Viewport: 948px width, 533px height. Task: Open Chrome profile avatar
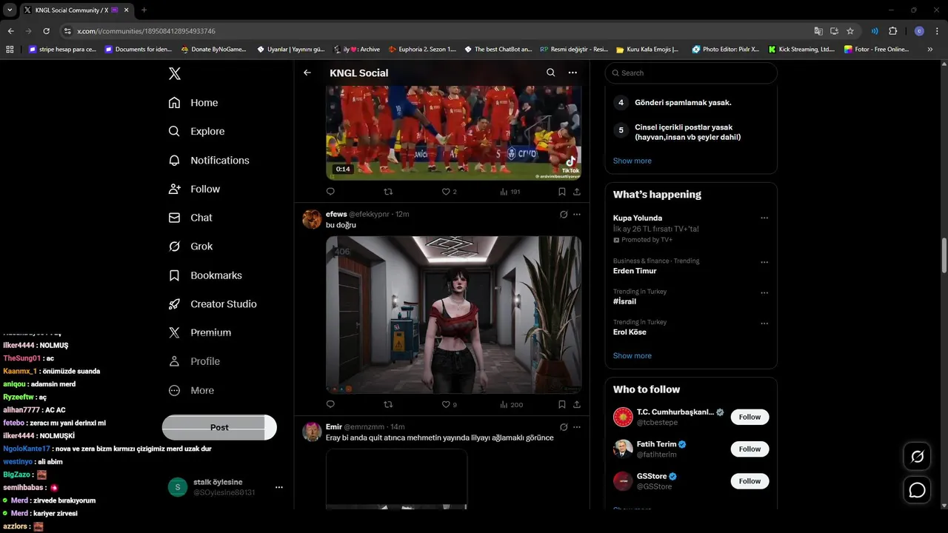(x=919, y=31)
